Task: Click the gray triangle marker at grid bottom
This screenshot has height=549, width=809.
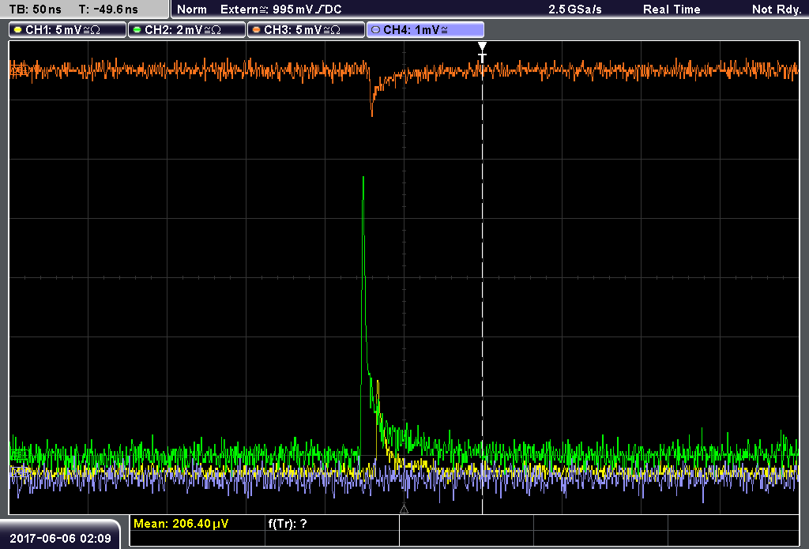Action: 404,510
